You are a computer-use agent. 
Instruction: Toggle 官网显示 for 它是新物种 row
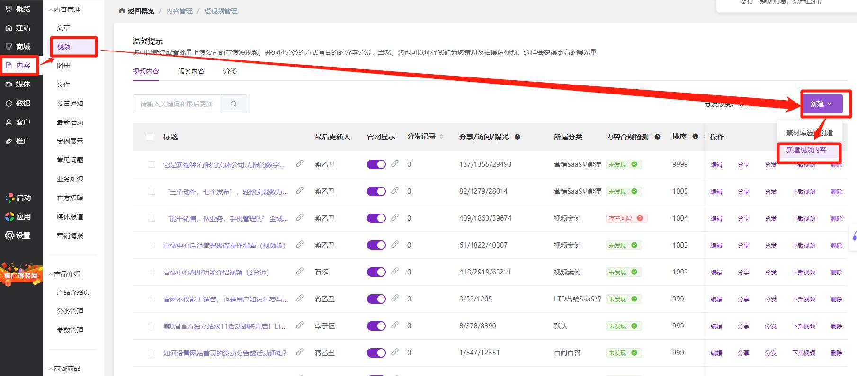tap(376, 164)
